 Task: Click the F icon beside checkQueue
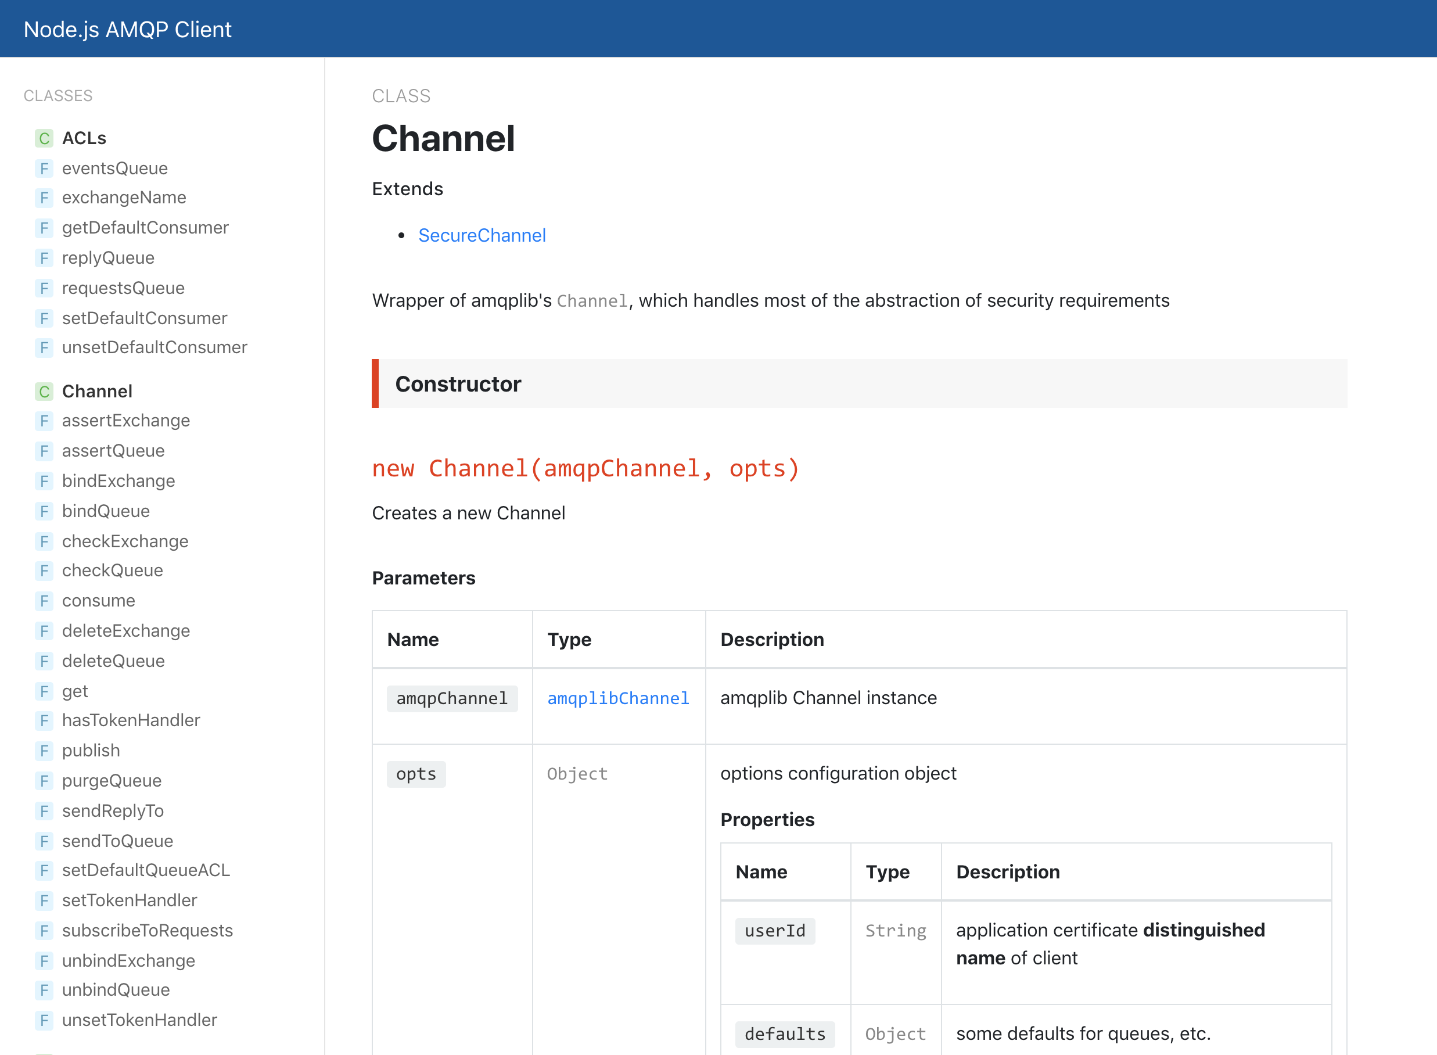(x=44, y=570)
